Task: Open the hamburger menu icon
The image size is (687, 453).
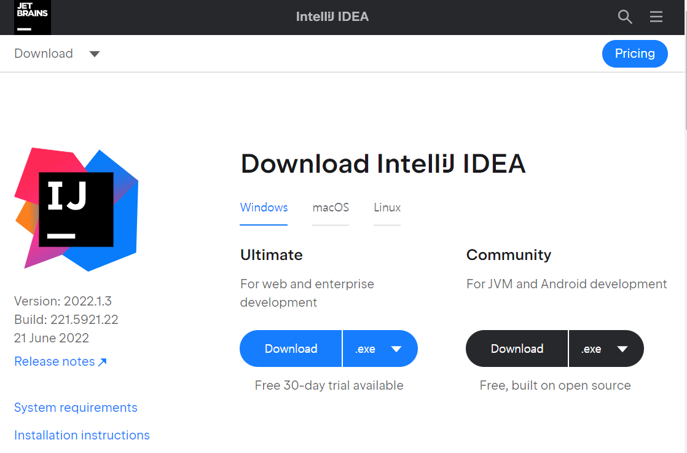Action: tap(656, 17)
